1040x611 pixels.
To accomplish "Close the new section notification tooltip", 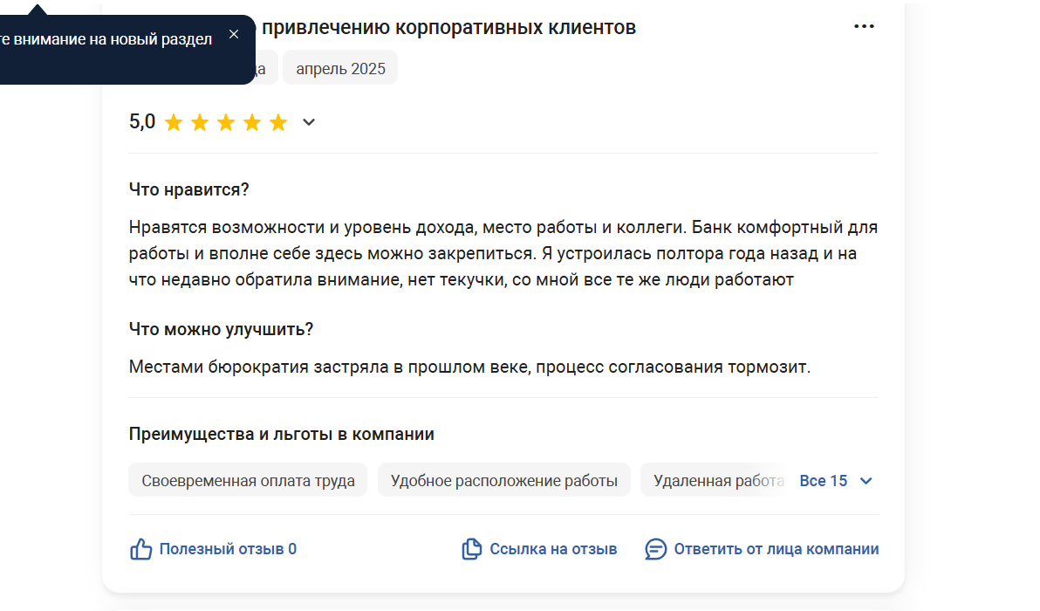I will (234, 34).
